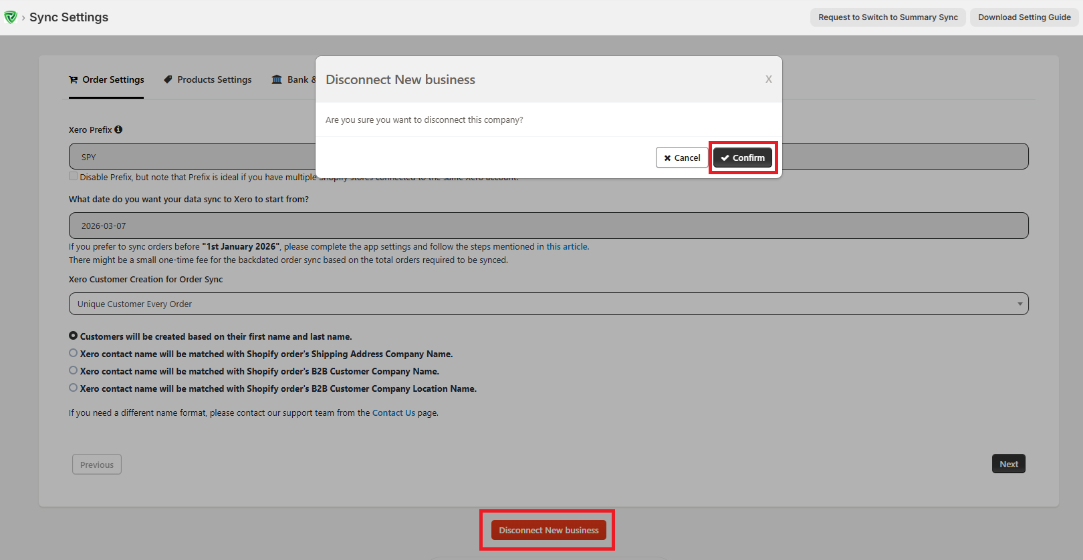Select first name and last name option
The height and width of the screenshot is (560, 1083).
pyautogui.click(x=74, y=336)
